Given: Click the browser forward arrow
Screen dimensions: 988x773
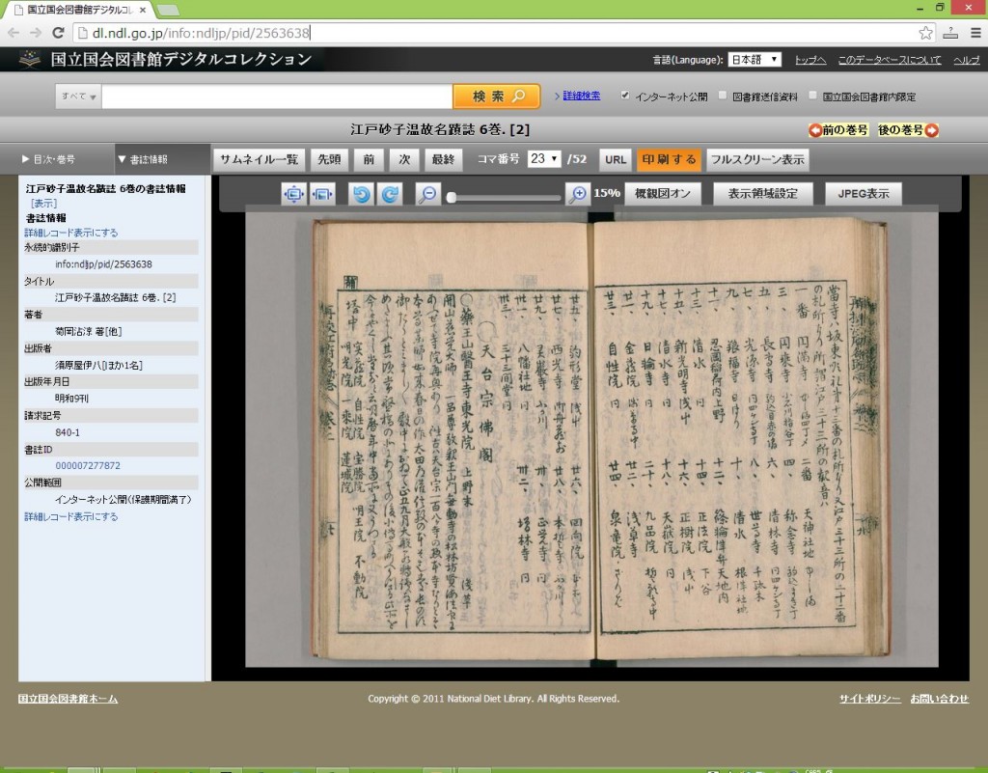Looking at the screenshot, I should (36, 33).
